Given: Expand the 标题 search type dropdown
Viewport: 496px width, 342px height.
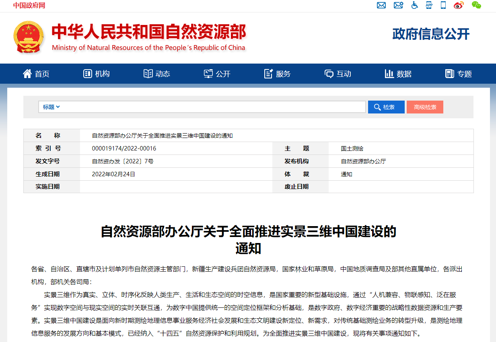Looking at the screenshot, I should 51,107.
